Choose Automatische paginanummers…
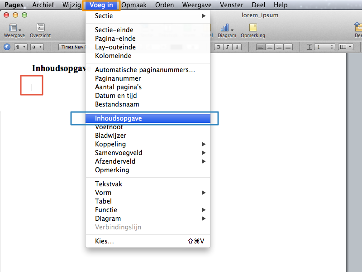The image size is (362, 272). click(x=148, y=70)
